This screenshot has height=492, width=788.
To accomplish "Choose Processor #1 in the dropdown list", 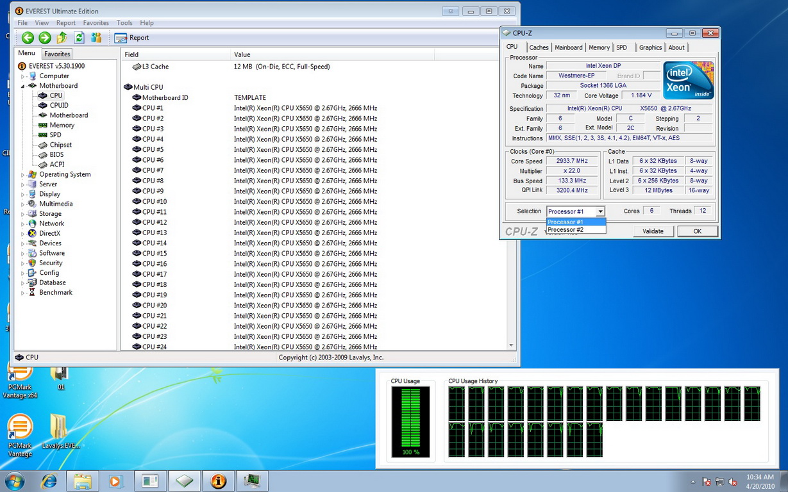I will pyautogui.click(x=576, y=222).
